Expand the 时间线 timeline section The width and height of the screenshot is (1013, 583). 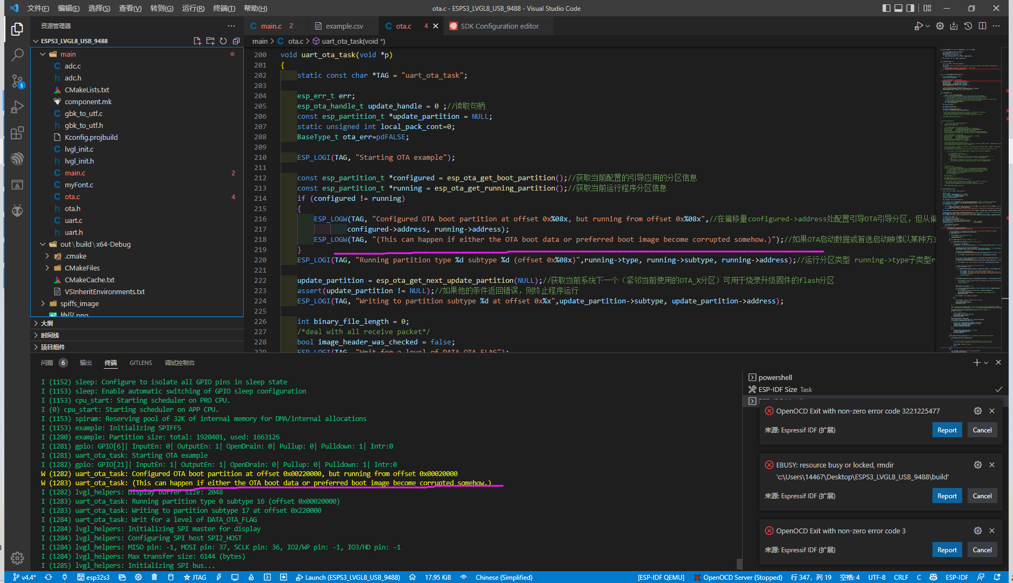[137, 335]
